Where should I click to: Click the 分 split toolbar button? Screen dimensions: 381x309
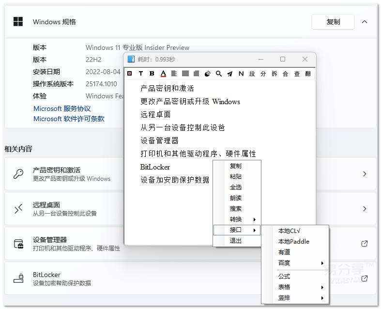coord(263,74)
